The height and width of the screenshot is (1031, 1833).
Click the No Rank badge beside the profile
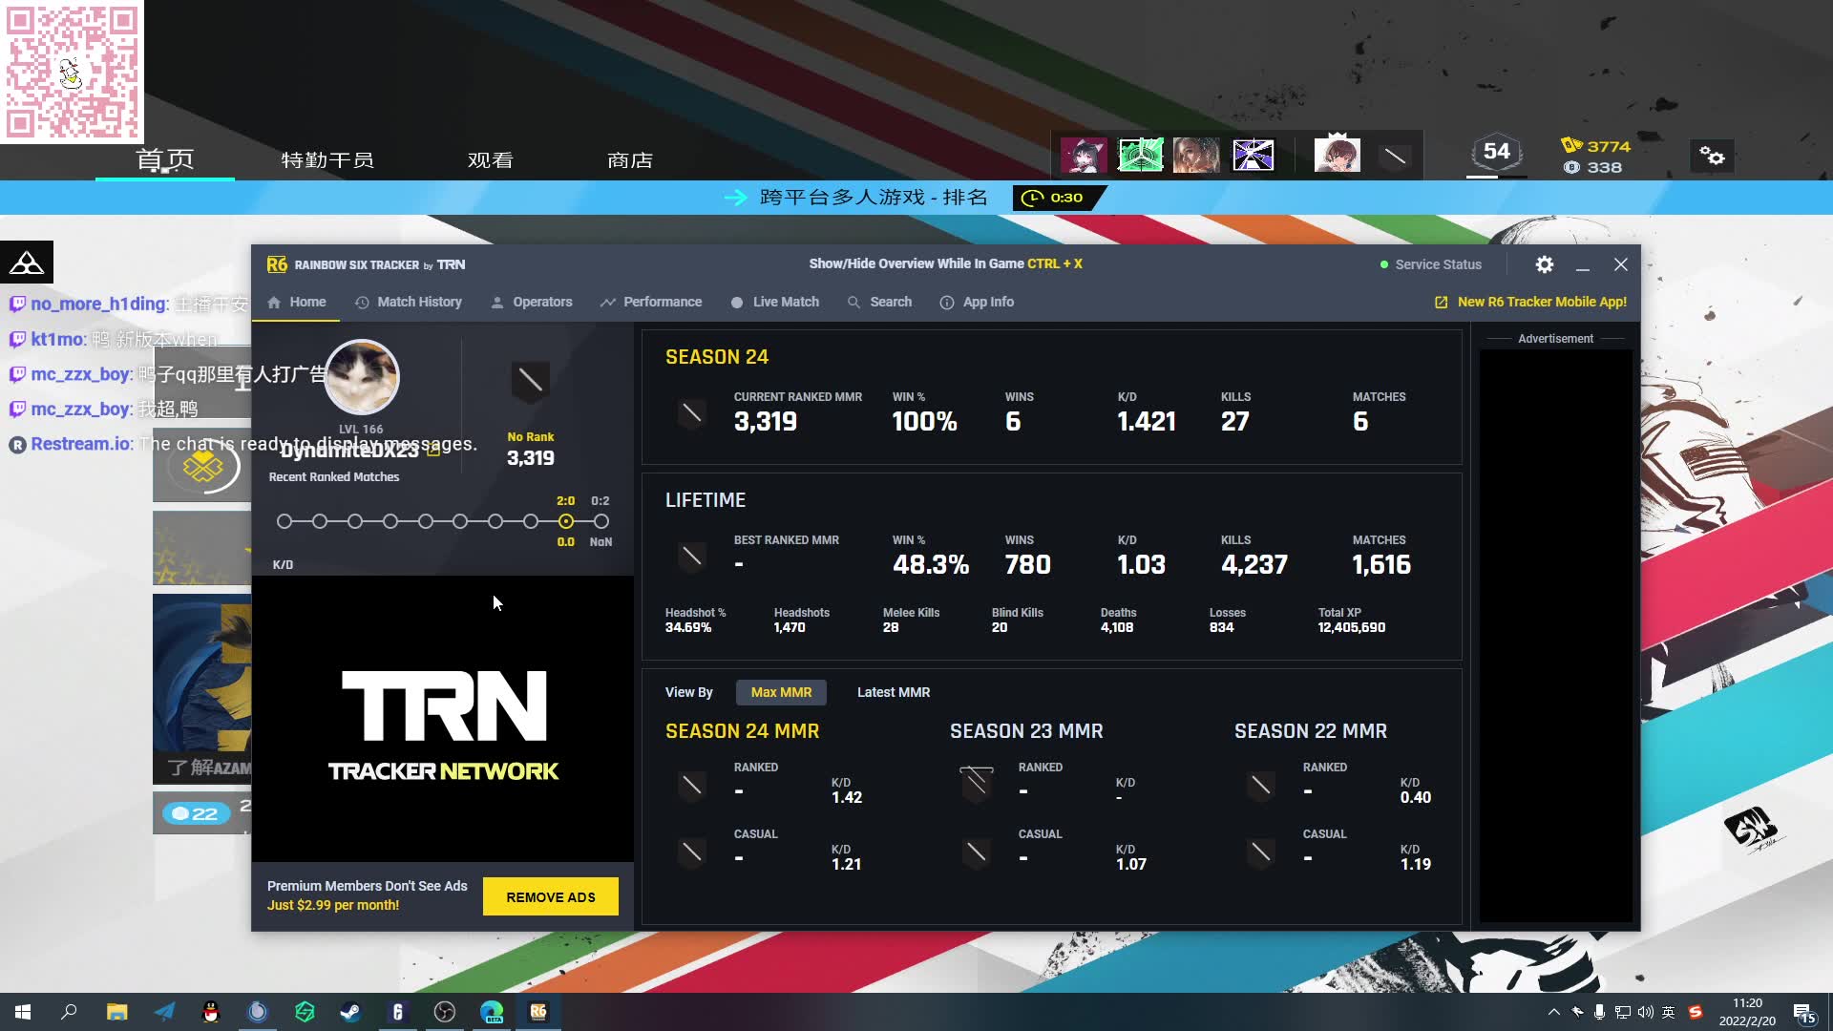(x=530, y=381)
